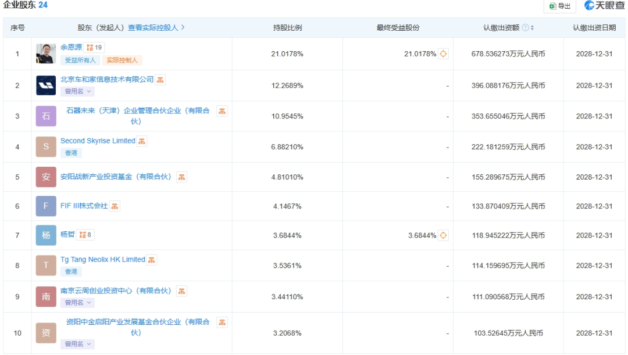Open 查看实际控股人 link
The height and width of the screenshot is (355, 628).
coord(156,28)
